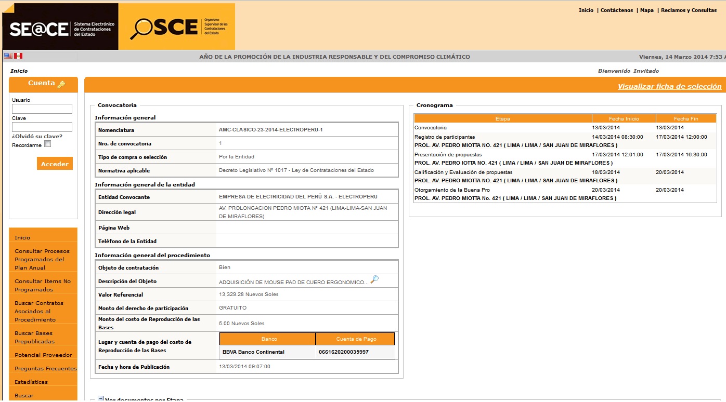This screenshot has width=726, height=402.
Task: Open Visualizar ficha de selección link
Action: [x=669, y=87]
